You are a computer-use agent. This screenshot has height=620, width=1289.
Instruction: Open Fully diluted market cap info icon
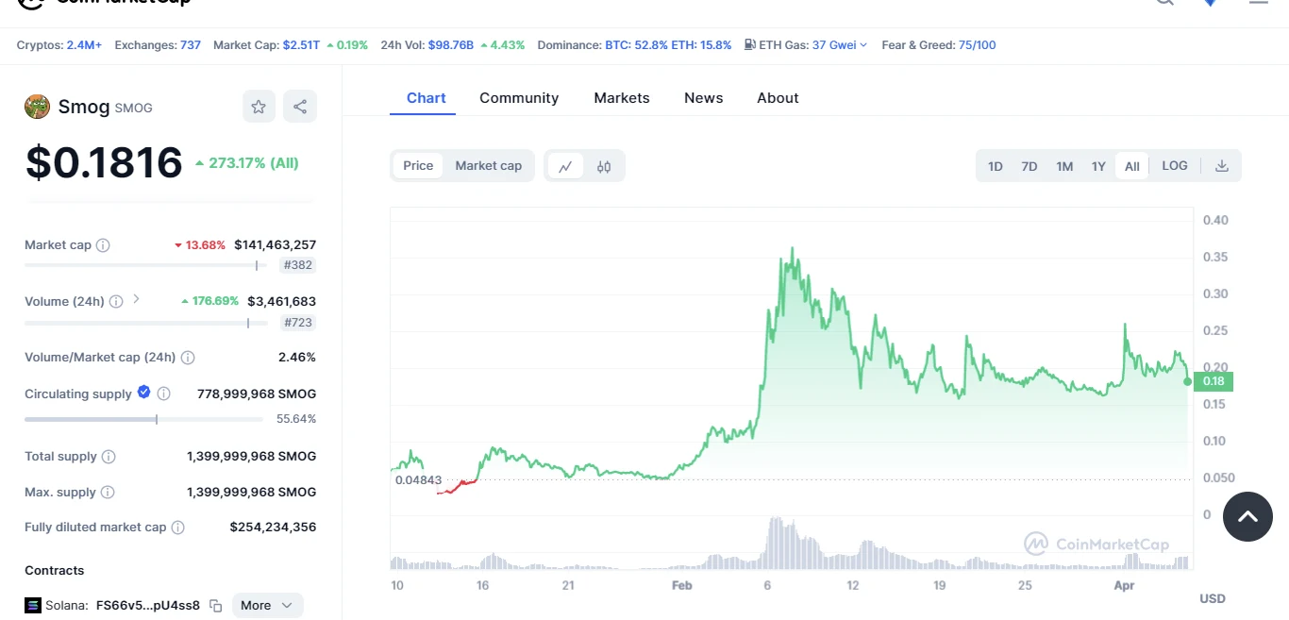click(x=177, y=528)
